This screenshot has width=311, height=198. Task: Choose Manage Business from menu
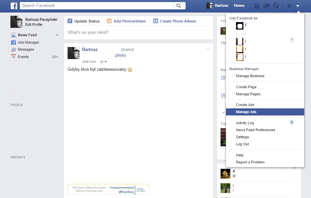click(250, 76)
